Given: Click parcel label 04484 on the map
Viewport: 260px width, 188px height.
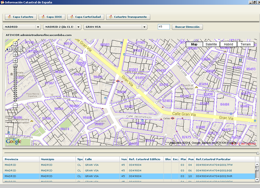Looking at the screenshot, I should (x=225, y=104).
